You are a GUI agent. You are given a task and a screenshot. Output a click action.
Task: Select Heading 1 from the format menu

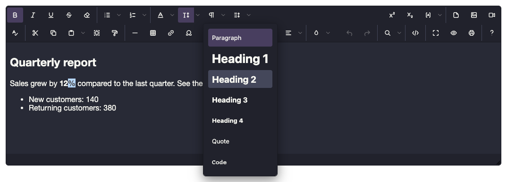[240, 59]
